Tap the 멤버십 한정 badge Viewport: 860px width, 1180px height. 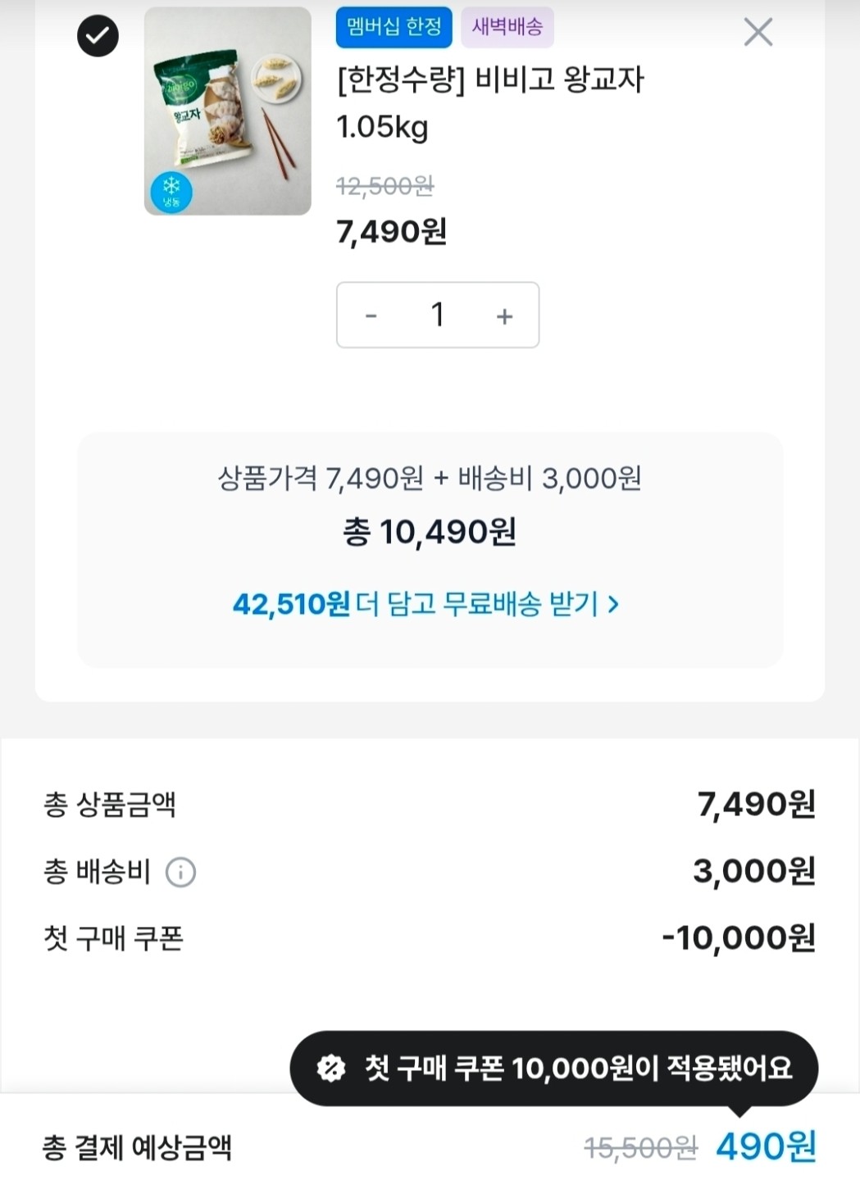(394, 27)
